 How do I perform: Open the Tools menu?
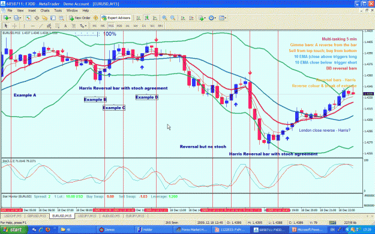(58, 11)
